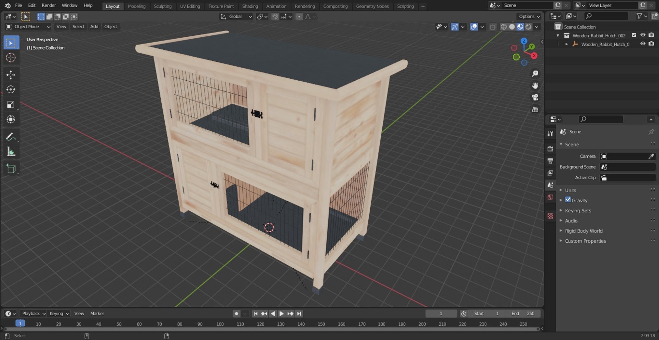The width and height of the screenshot is (659, 340).
Task: Open the Options dropdown in viewport header
Action: pos(529,16)
